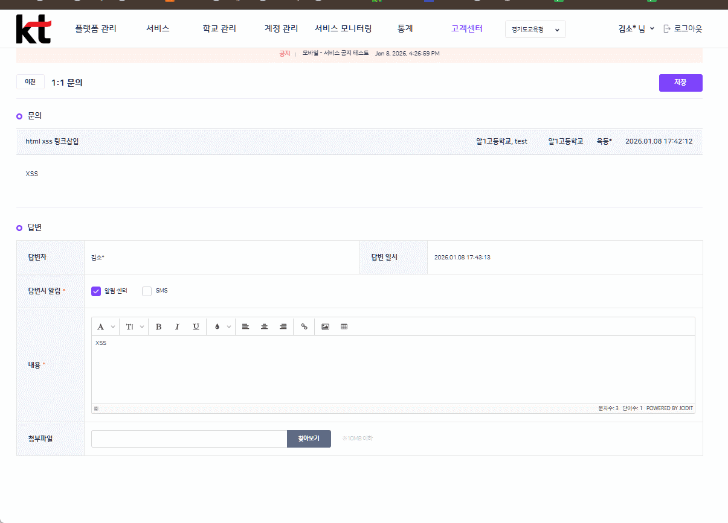Toggle bold formatting in the editor
The image size is (728, 523).
click(159, 326)
